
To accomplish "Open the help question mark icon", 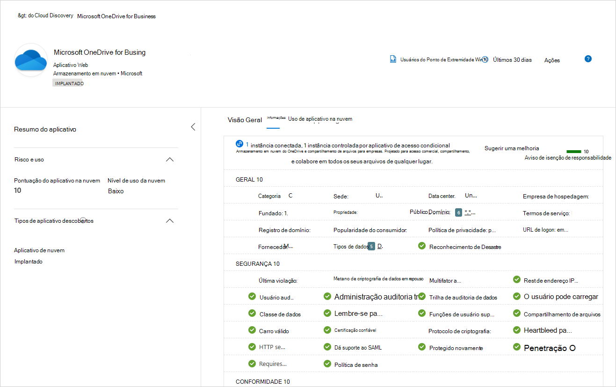I will point(588,59).
